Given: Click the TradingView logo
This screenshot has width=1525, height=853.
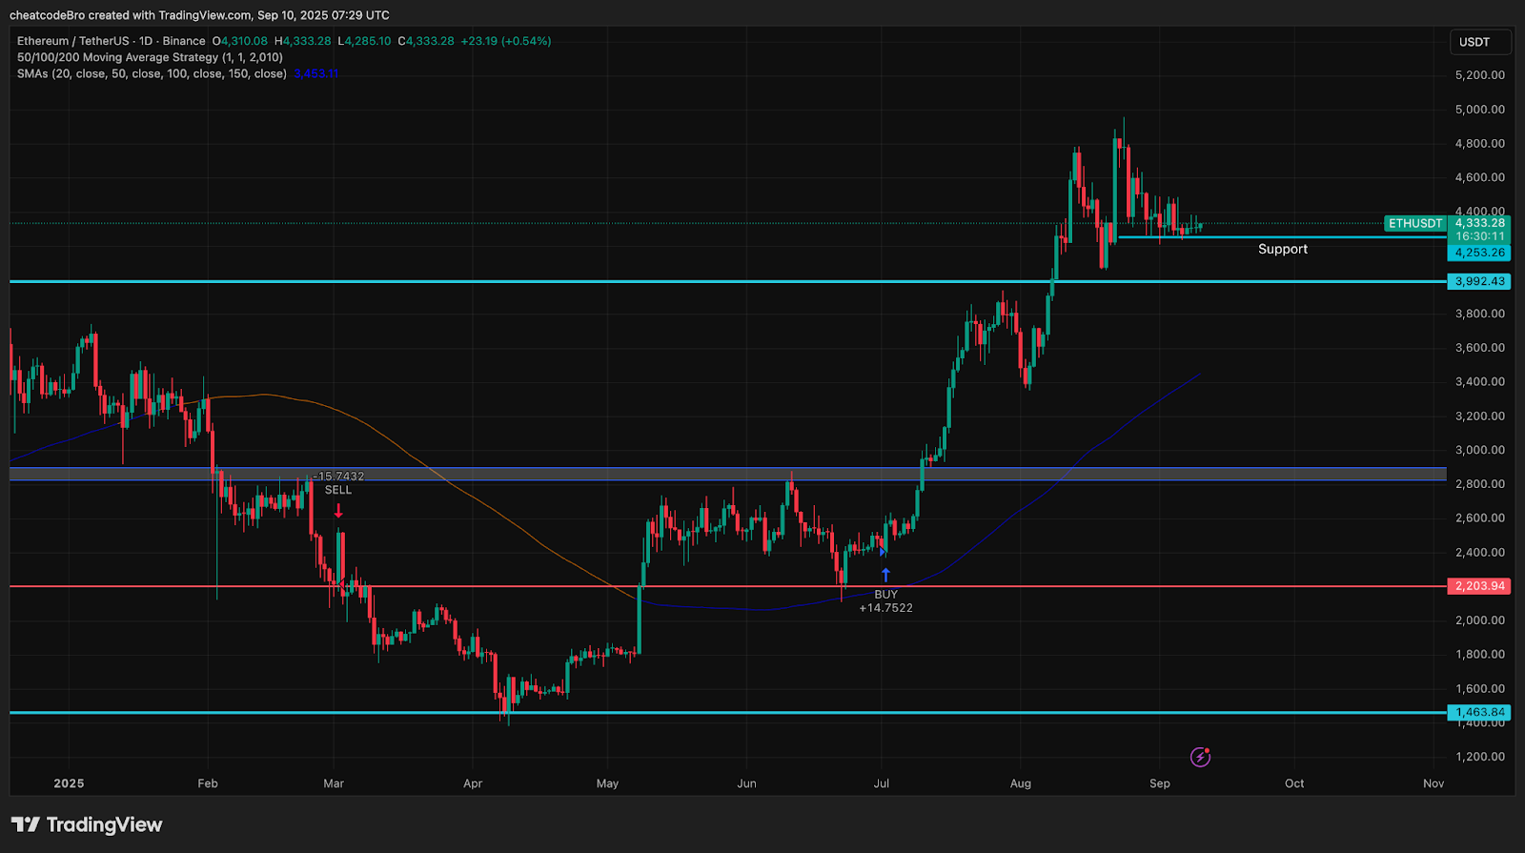Looking at the screenshot, I should pyautogui.click(x=87, y=824).
